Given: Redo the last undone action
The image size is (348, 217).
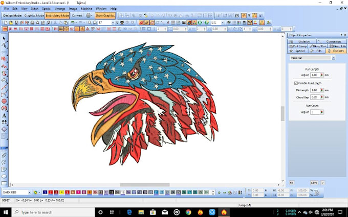Looking at the screenshot, I should (80, 22).
